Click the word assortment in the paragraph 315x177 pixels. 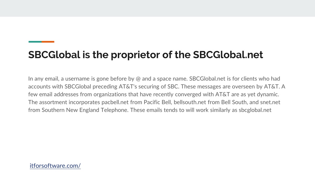pyautogui.click(x=53, y=102)
